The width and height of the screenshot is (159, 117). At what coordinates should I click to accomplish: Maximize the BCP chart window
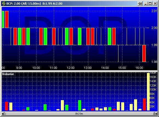pos(150,4)
